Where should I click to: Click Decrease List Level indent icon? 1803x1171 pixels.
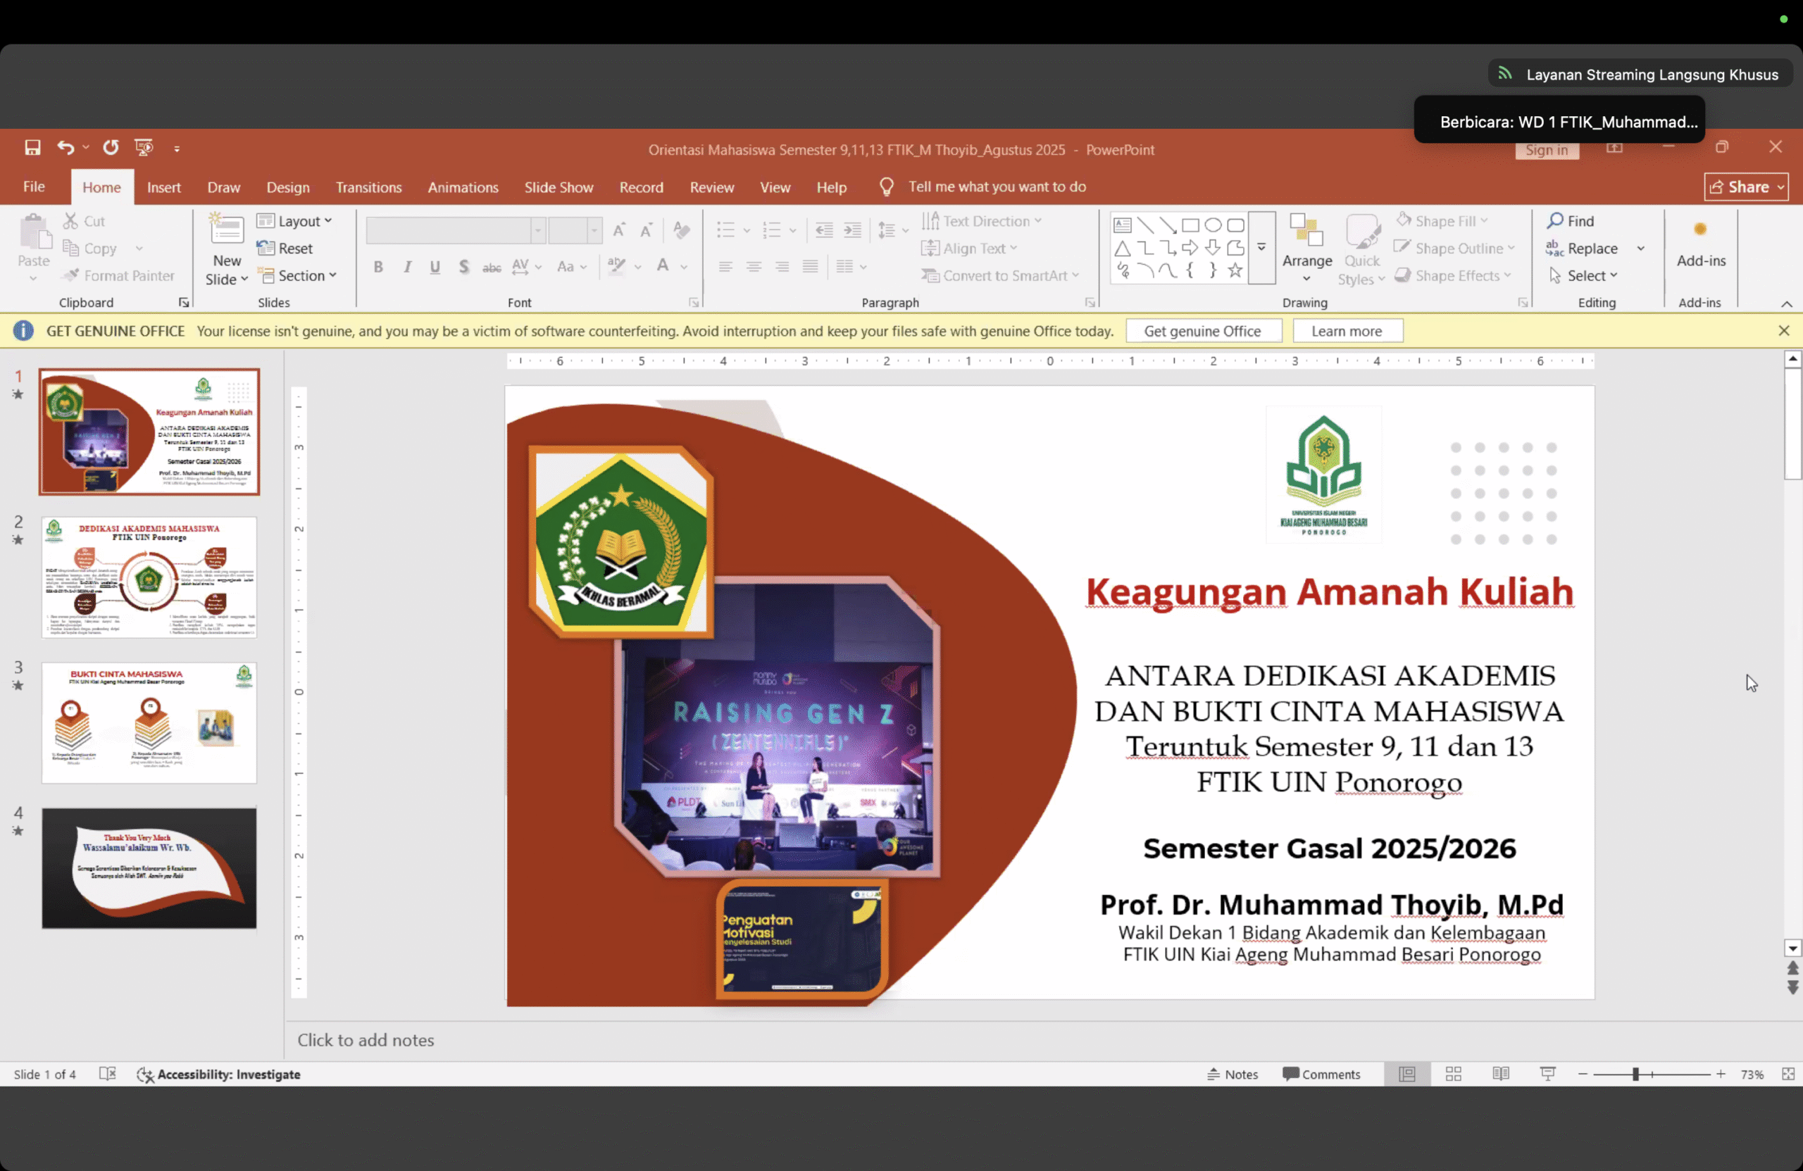tap(824, 230)
